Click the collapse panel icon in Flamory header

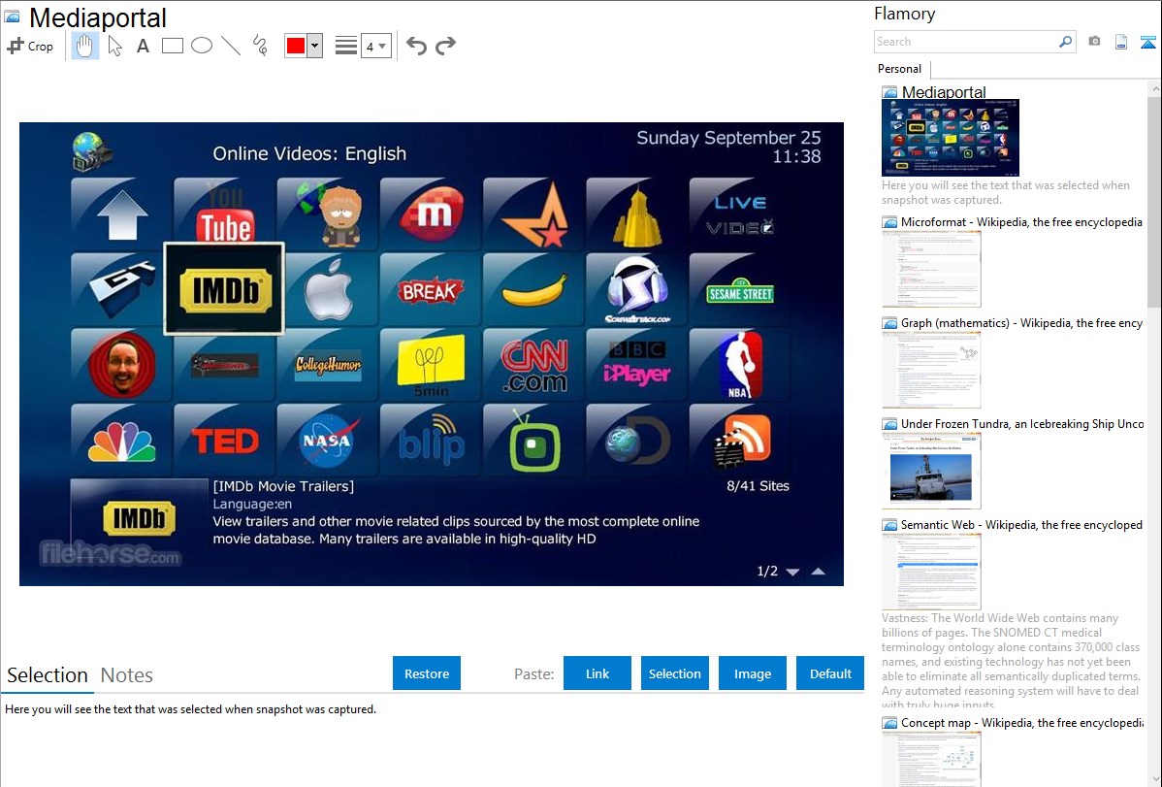coord(1147,42)
